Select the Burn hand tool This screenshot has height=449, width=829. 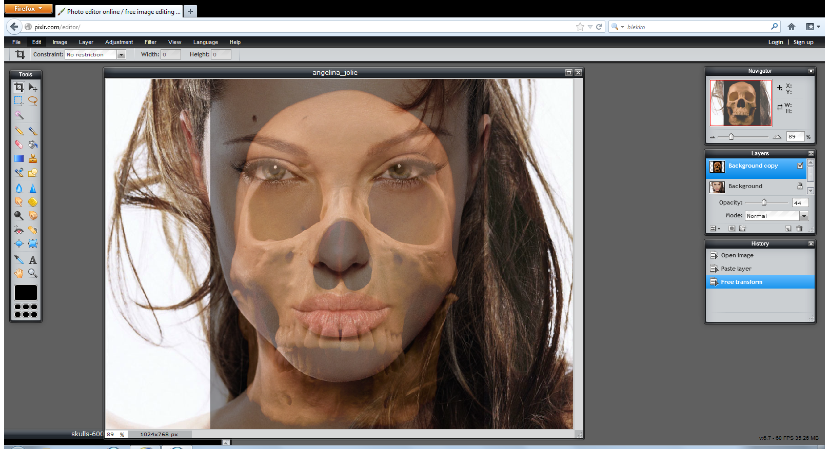point(33,216)
